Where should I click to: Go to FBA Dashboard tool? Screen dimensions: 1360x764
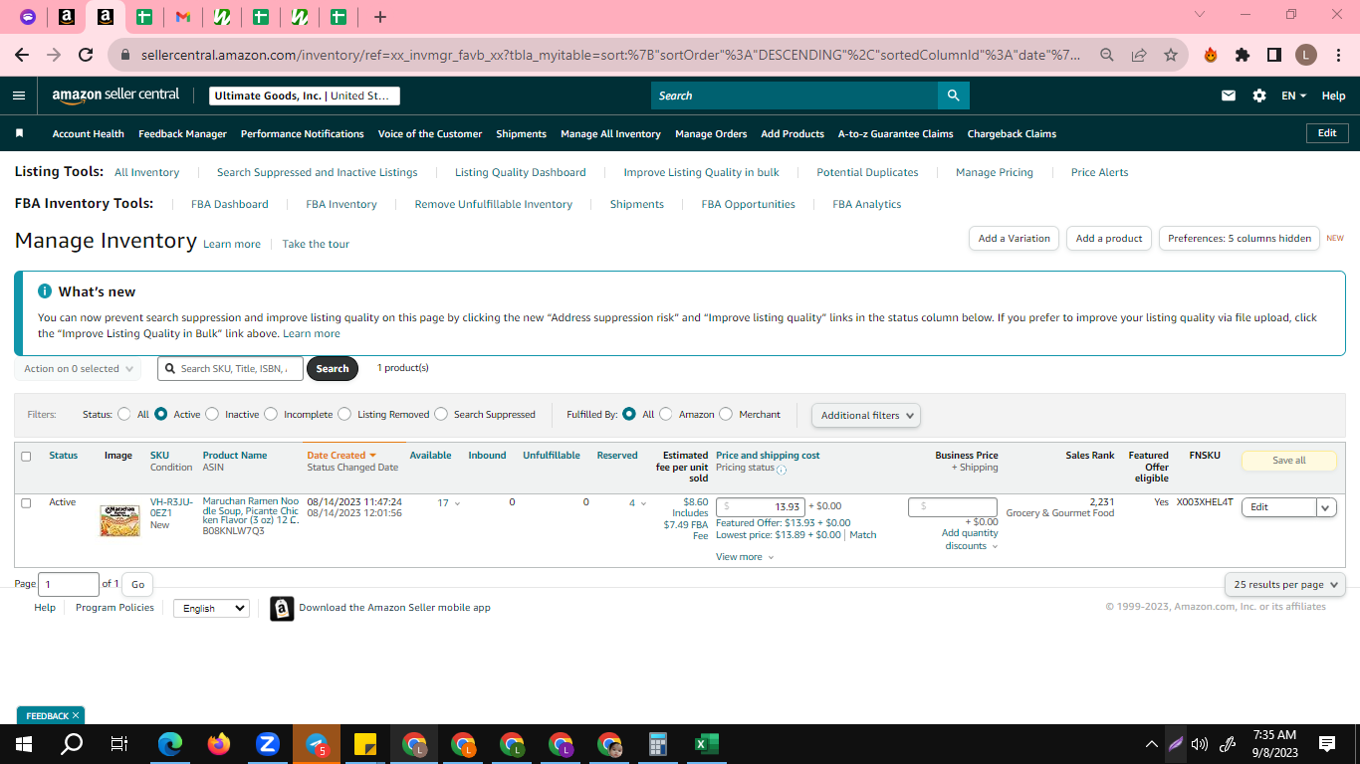pyautogui.click(x=230, y=204)
